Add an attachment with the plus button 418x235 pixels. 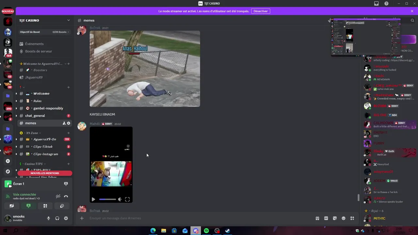pyautogui.click(x=82, y=218)
